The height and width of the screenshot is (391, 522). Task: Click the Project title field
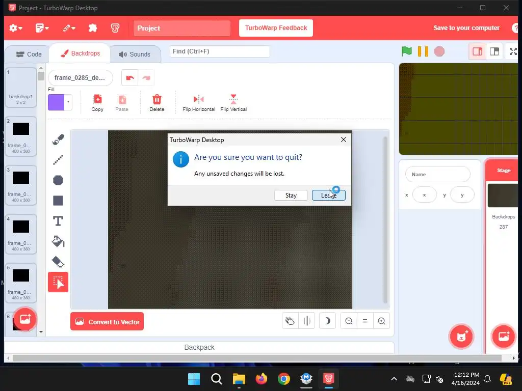182,29
